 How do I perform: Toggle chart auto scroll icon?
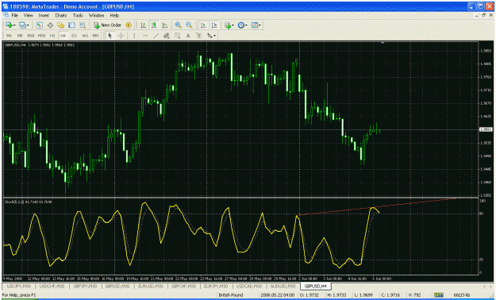(x=203, y=25)
